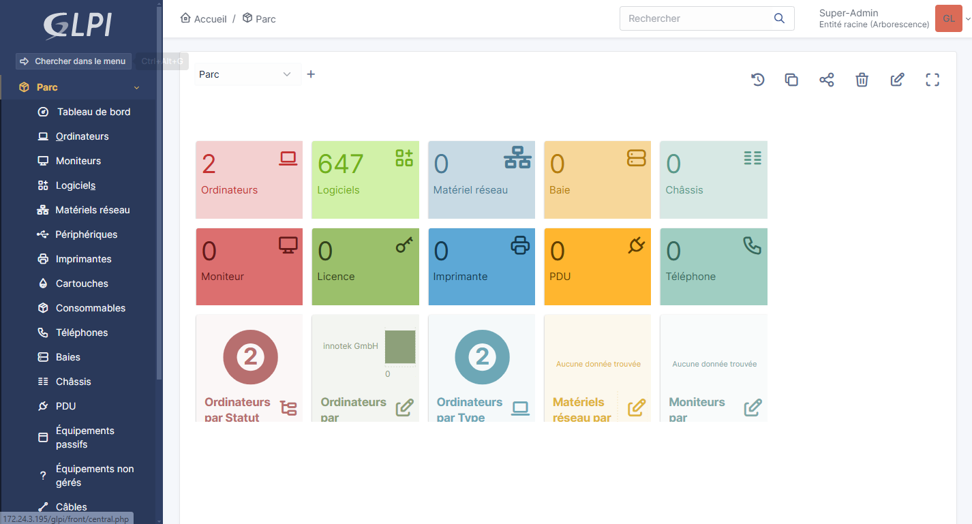Screen dimensions: 972x524
Task: Open the Parc dashboard selector dropdown
Action: [245, 74]
